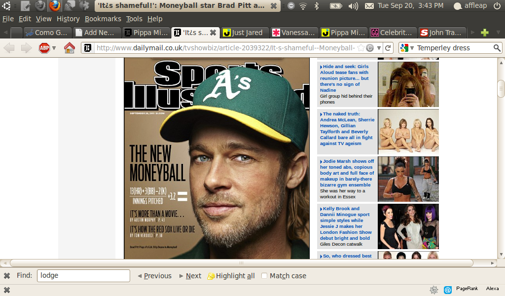Switch to the Just Jared tab
This screenshot has width=505, height=296.
coord(245,33)
